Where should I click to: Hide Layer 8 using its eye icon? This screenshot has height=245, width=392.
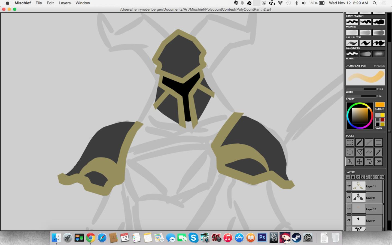coord(349,198)
